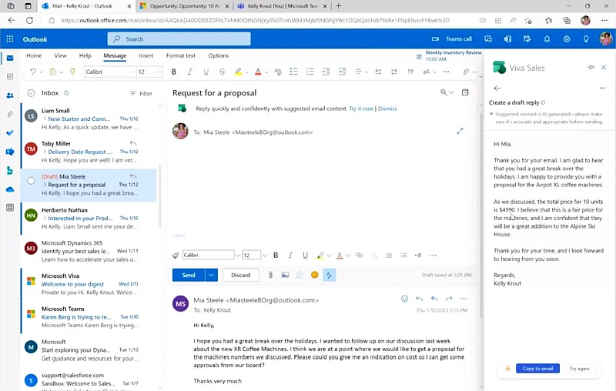Click Try again in Viva Sales
Viewport: 616px width, 391px height.
580,368
